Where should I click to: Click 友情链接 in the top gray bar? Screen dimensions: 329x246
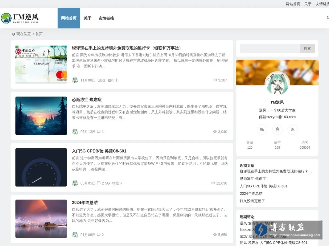click(x=322, y=4)
